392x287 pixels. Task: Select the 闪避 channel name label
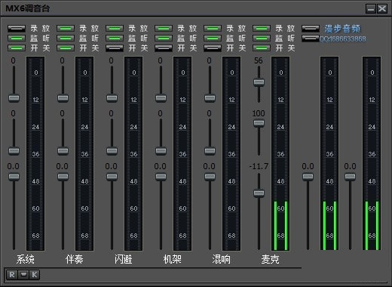pyautogui.click(x=123, y=259)
